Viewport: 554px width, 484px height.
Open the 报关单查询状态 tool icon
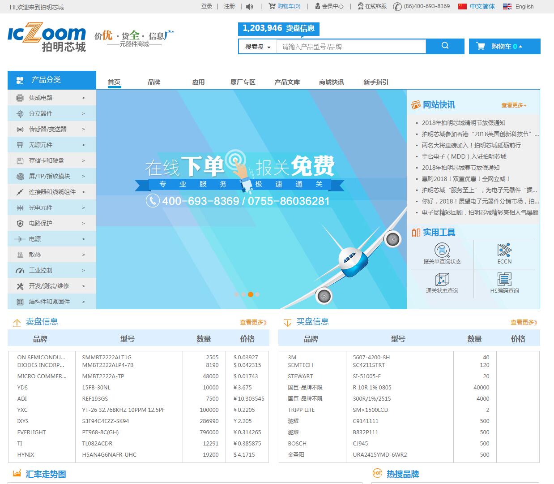click(442, 250)
